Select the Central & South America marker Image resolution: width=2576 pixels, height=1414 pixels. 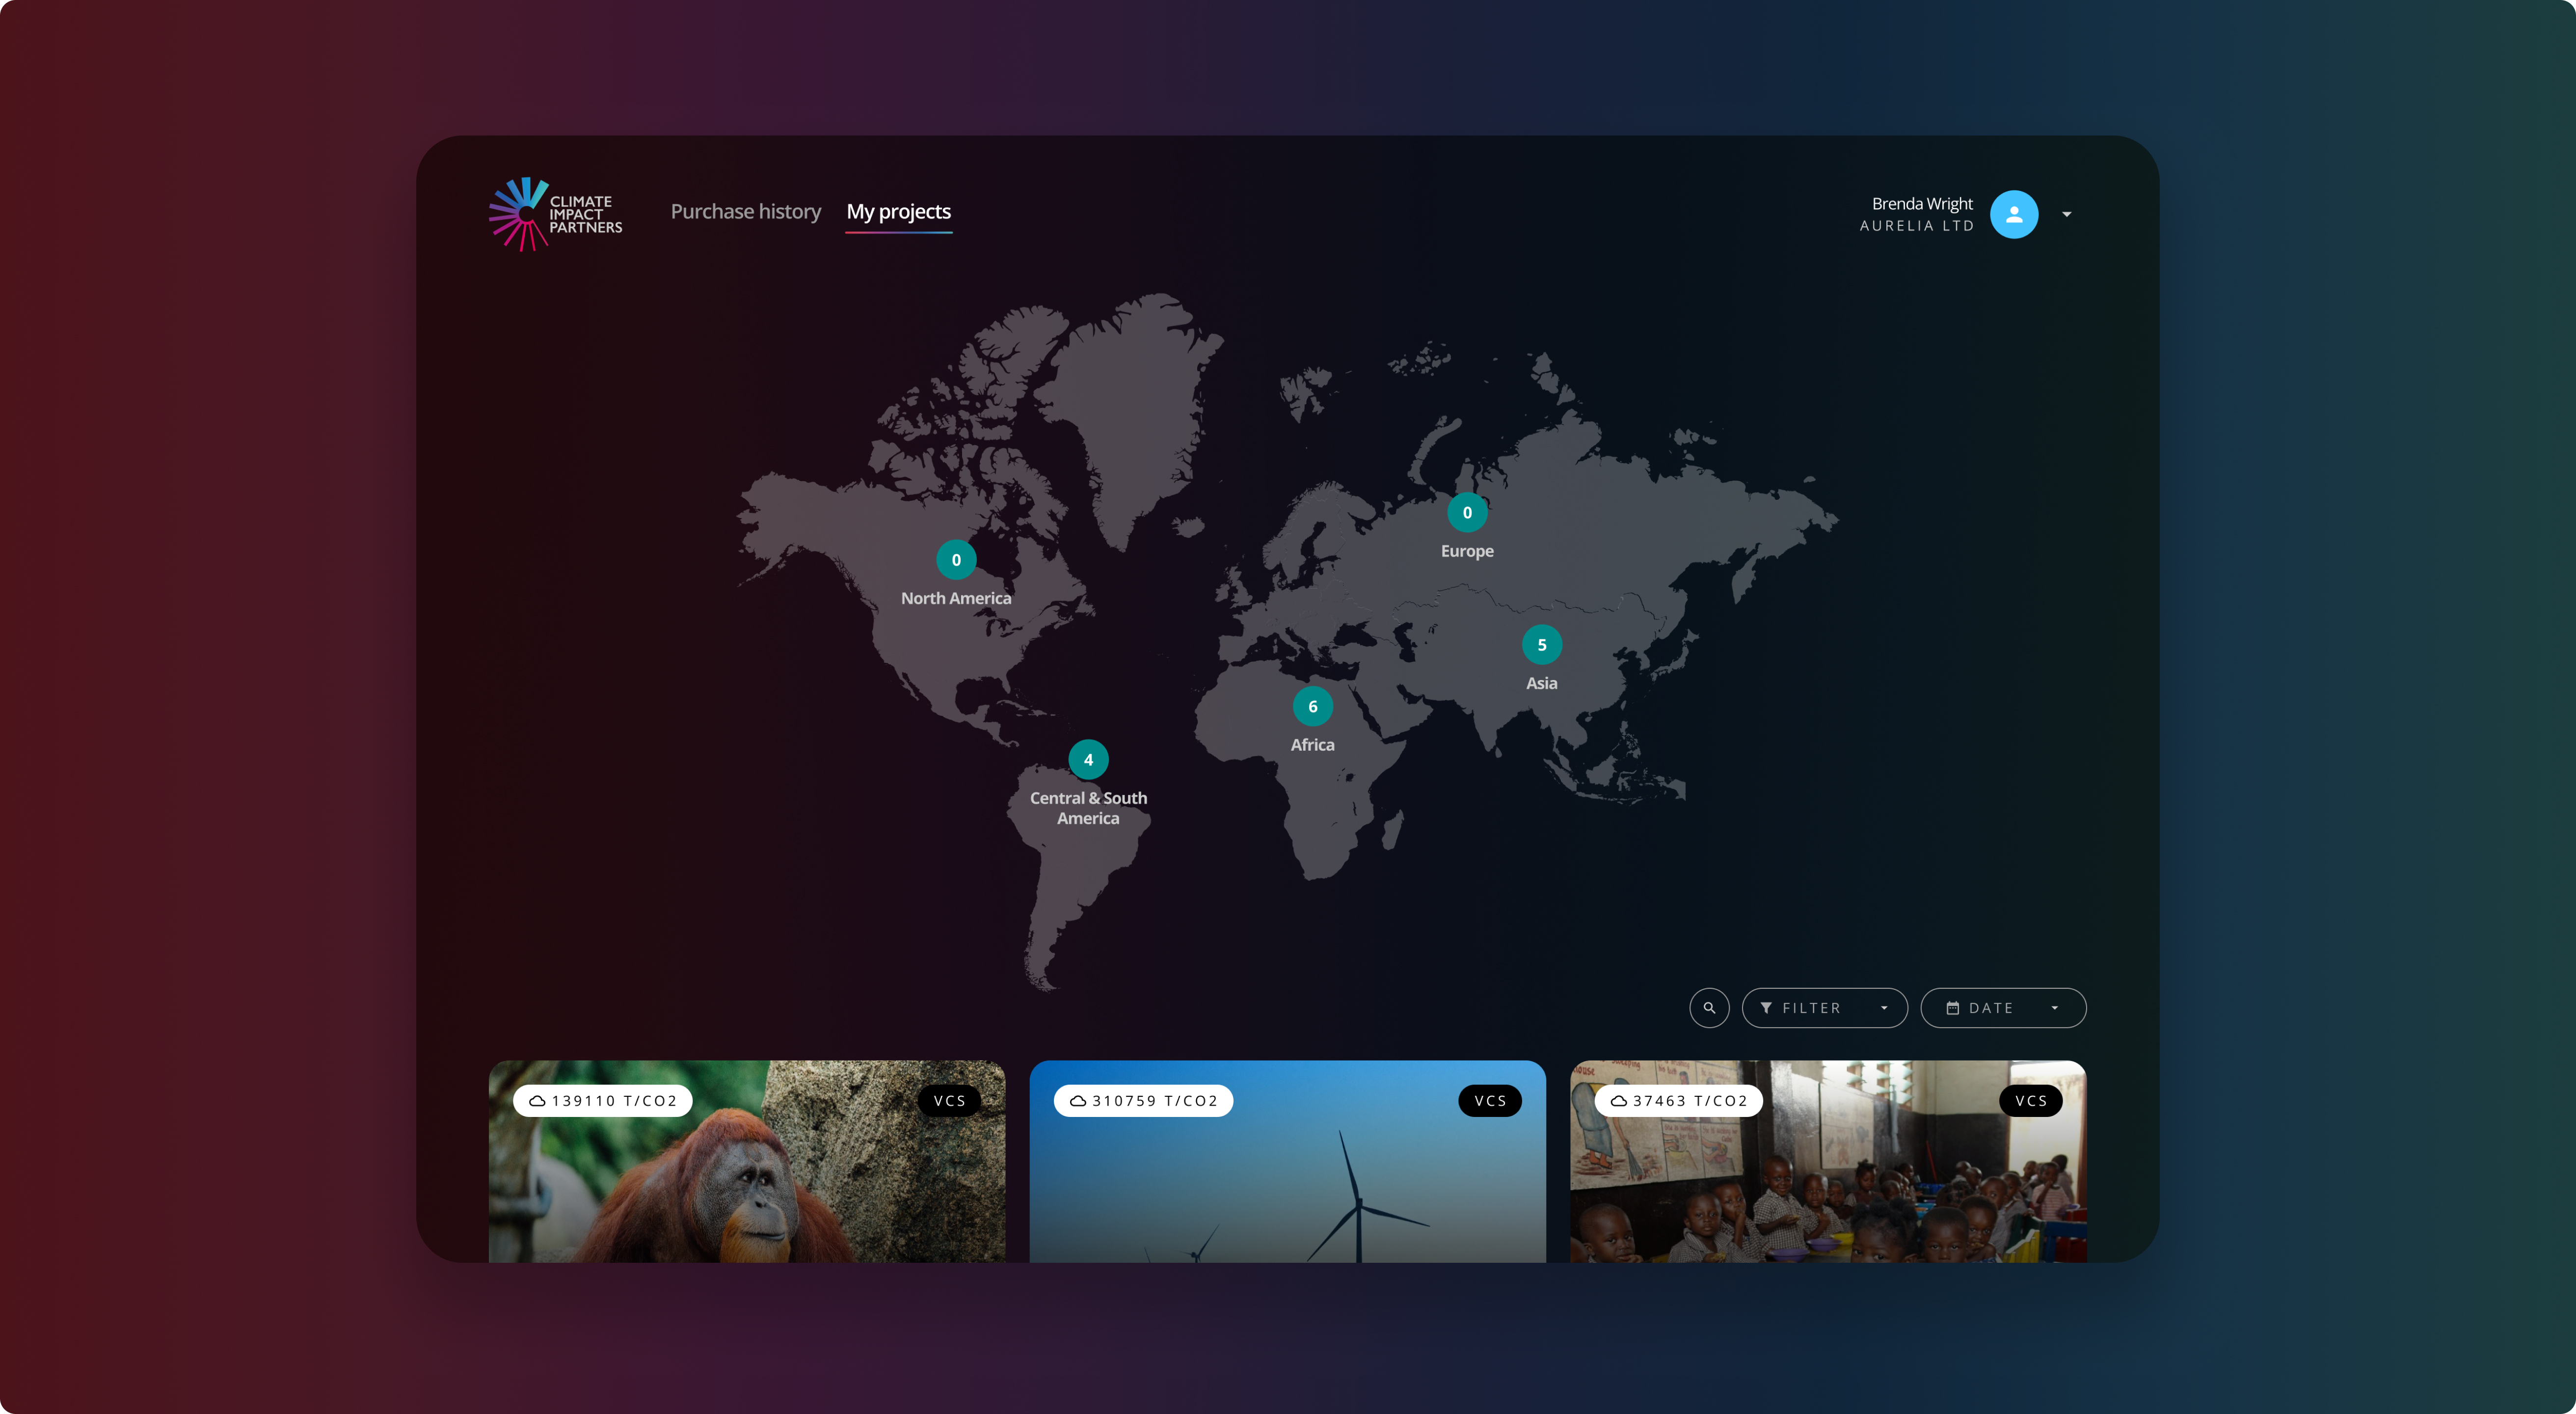(x=1088, y=760)
